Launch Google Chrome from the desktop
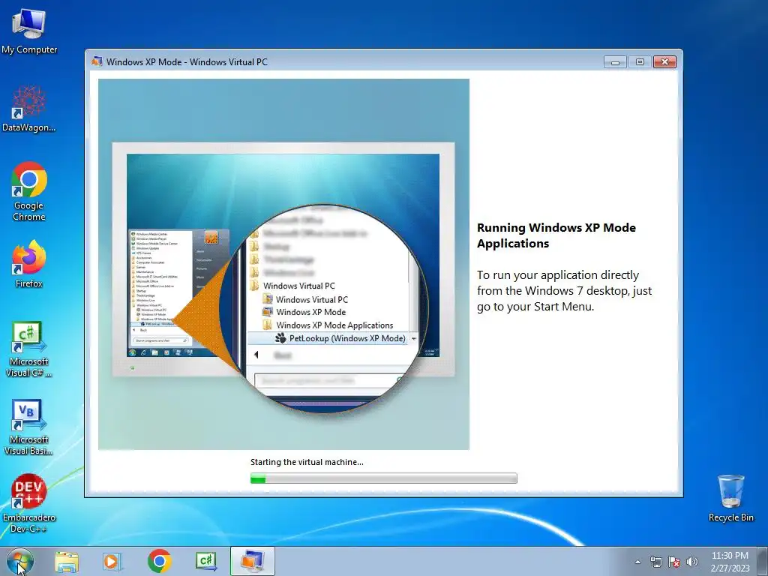Viewport: 768px width, 576px height. [x=29, y=191]
